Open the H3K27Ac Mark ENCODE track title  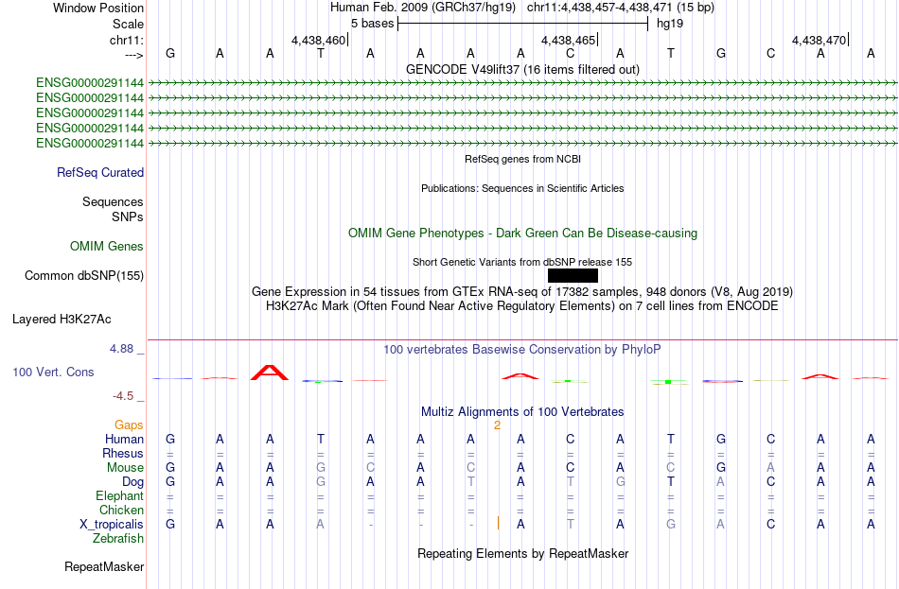tap(522, 306)
